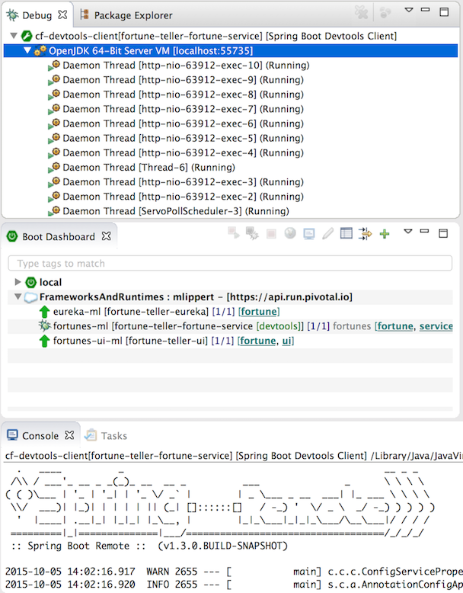Image resolution: width=463 pixels, height=593 pixels.
Task: Expand the local node in Boot Dashboard
Action: [x=18, y=283]
